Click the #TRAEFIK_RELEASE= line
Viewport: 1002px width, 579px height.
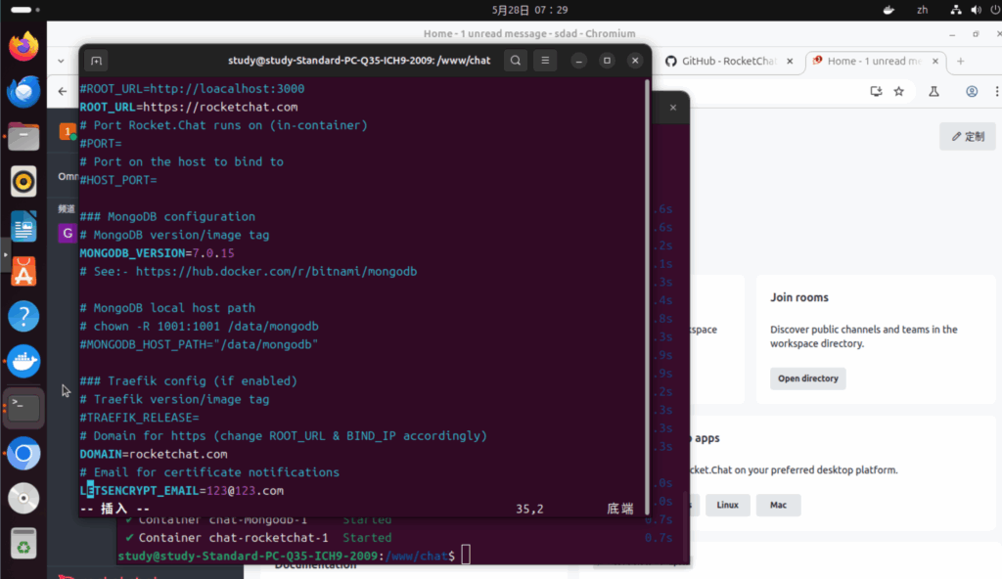pyautogui.click(x=139, y=418)
